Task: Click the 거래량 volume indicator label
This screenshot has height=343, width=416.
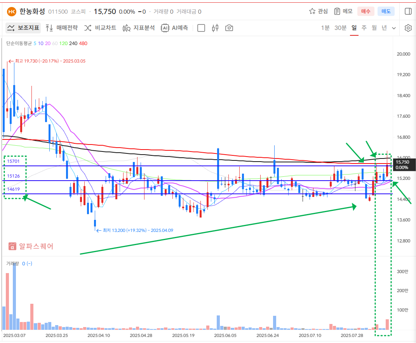Action: pos(12,264)
